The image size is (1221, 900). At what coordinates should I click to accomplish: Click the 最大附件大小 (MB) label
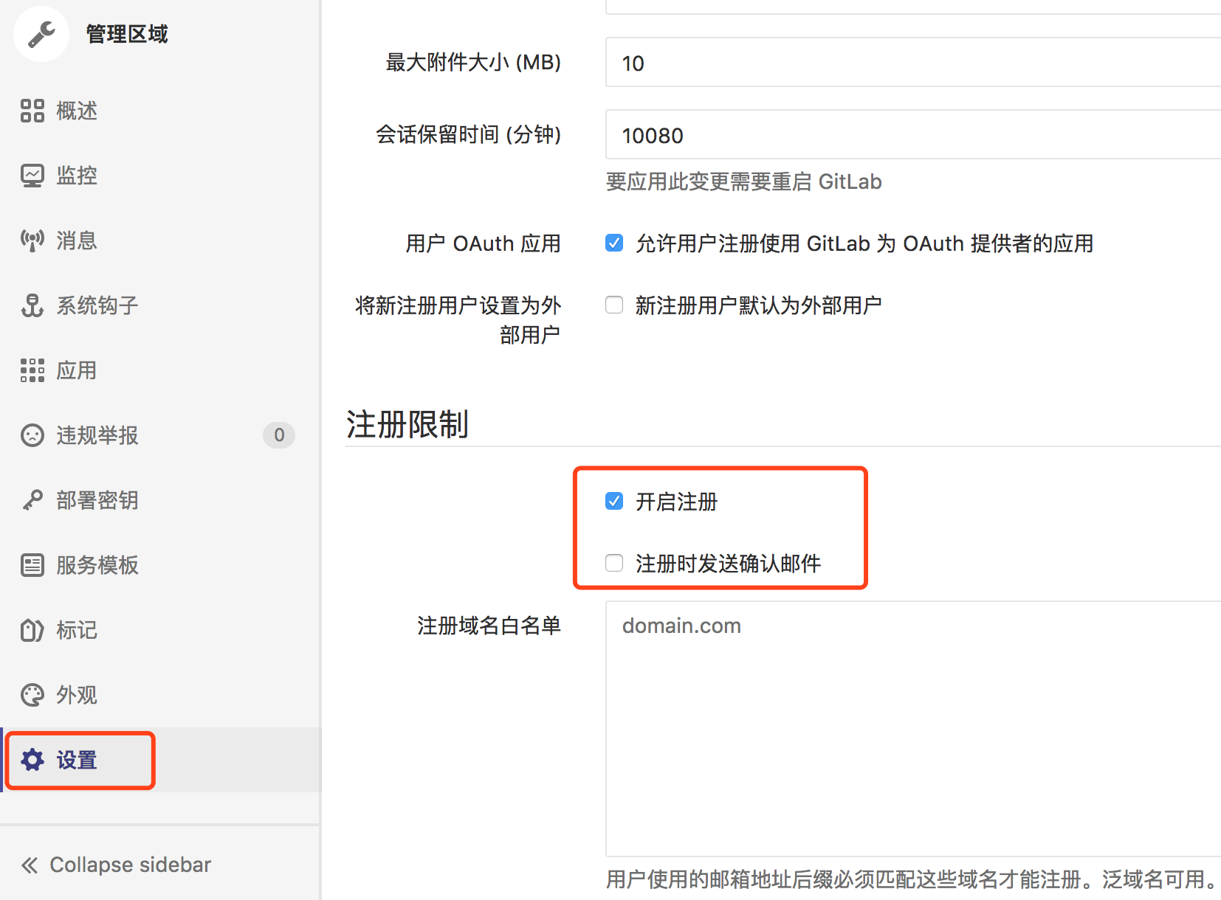click(473, 62)
